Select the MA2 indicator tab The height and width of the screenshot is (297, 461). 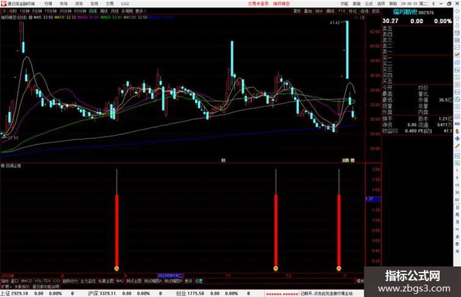[120, 281]
